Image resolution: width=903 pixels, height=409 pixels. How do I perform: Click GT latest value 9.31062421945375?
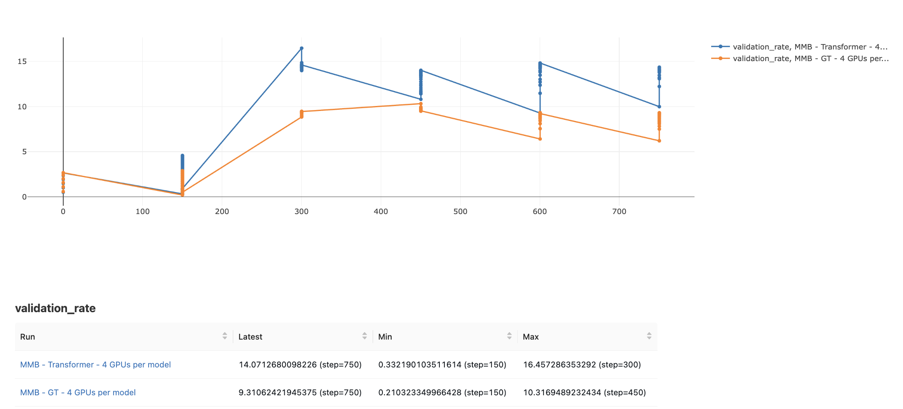(x=300, y=392)
